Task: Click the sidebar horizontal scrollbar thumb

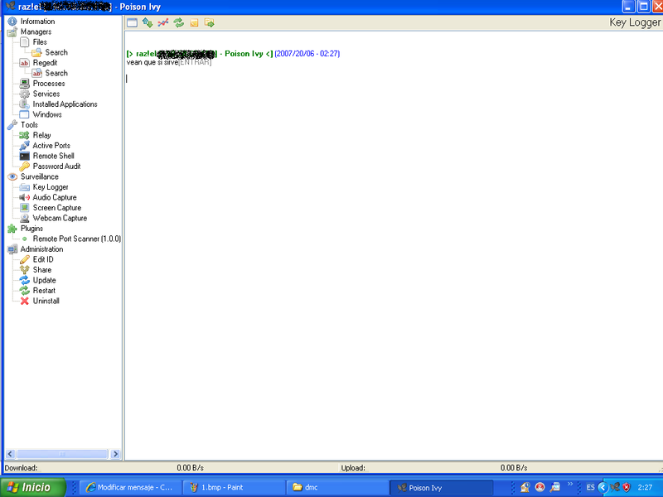Action: (62, 454)
